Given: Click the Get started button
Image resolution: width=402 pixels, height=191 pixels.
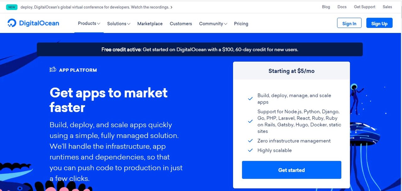Looking at the screenshot, I should [291, 170].
